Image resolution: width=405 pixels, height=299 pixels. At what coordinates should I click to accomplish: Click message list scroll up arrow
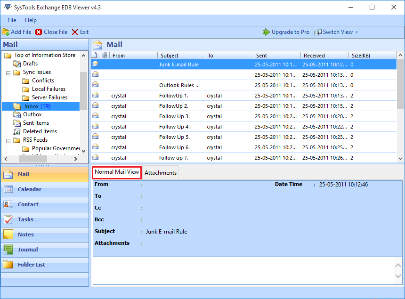(x=400, y=55)
